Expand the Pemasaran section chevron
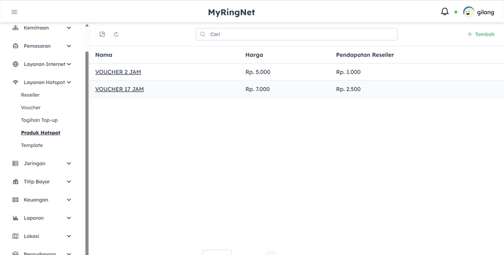Image resolution: width=504 pixels, height=255 pixels. pyautogui.click(x=69, y=46)
